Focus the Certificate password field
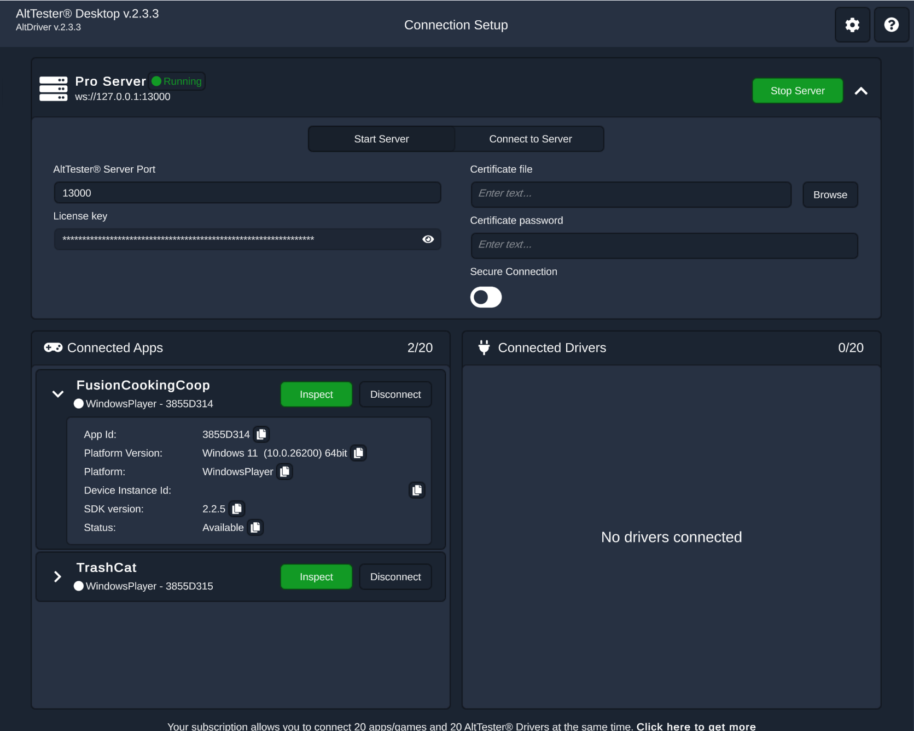Image resolution: width=914 pixels, height=731 pixels. tap(664, 245)
